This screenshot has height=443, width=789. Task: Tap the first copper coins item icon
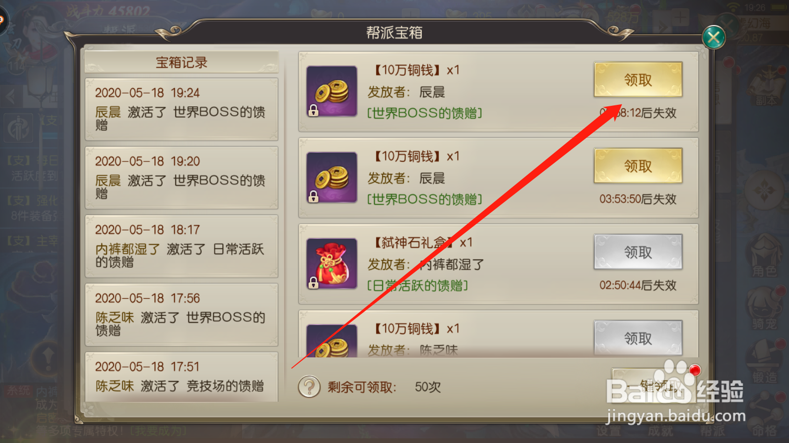[331, 91]
